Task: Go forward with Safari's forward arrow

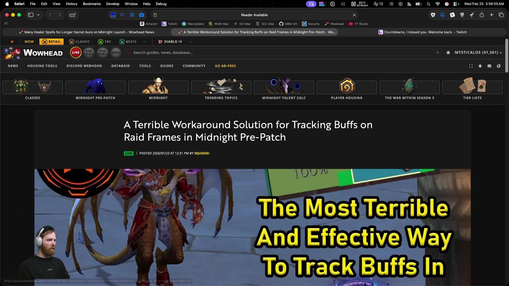Action: coord(60,15)
